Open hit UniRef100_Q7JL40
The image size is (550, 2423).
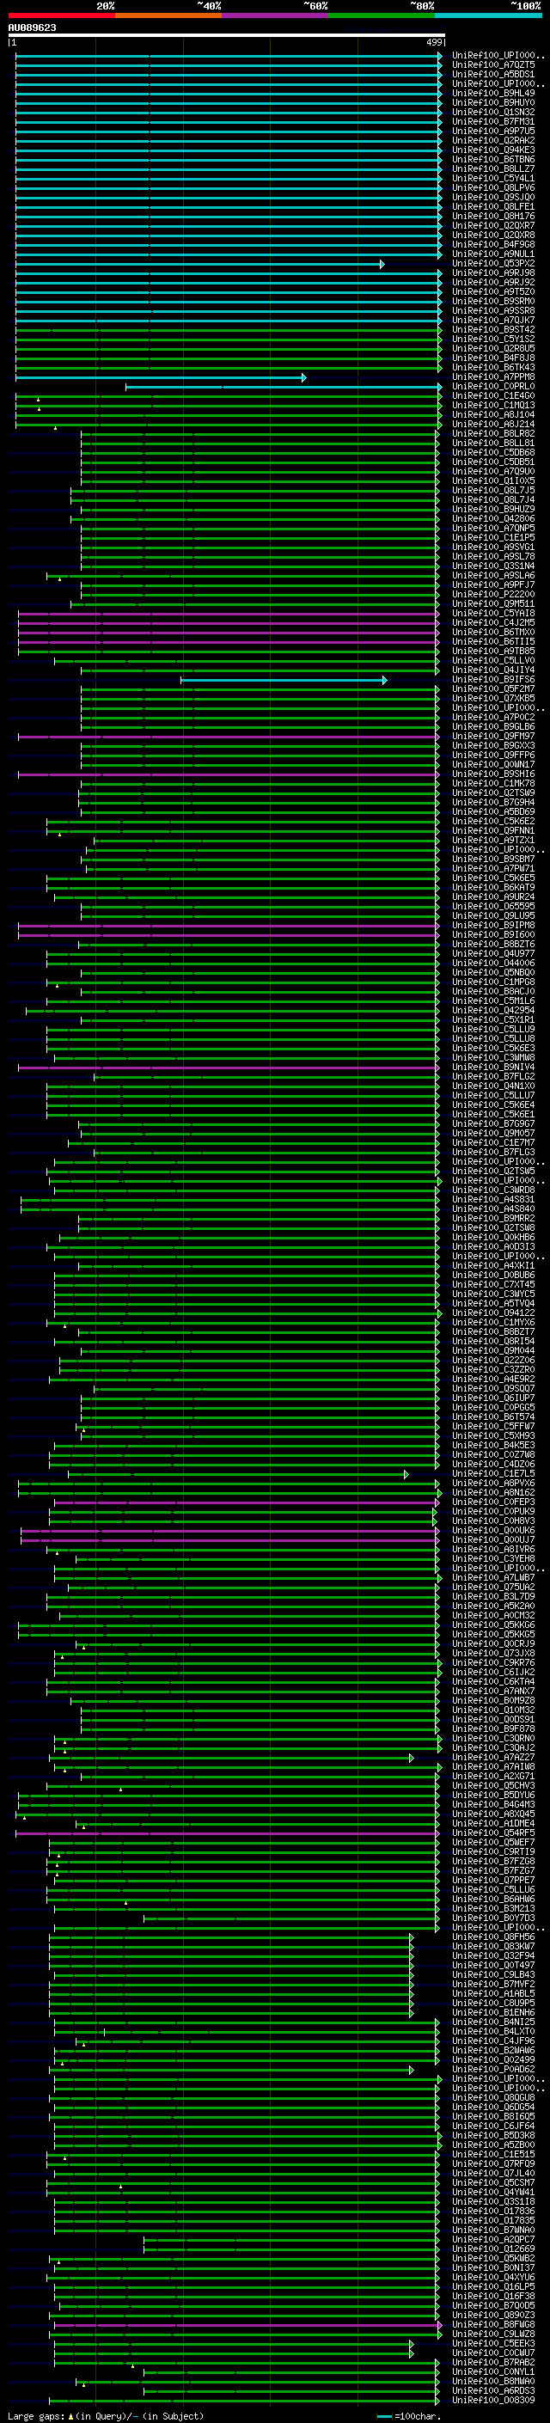tap(493, 2173)
